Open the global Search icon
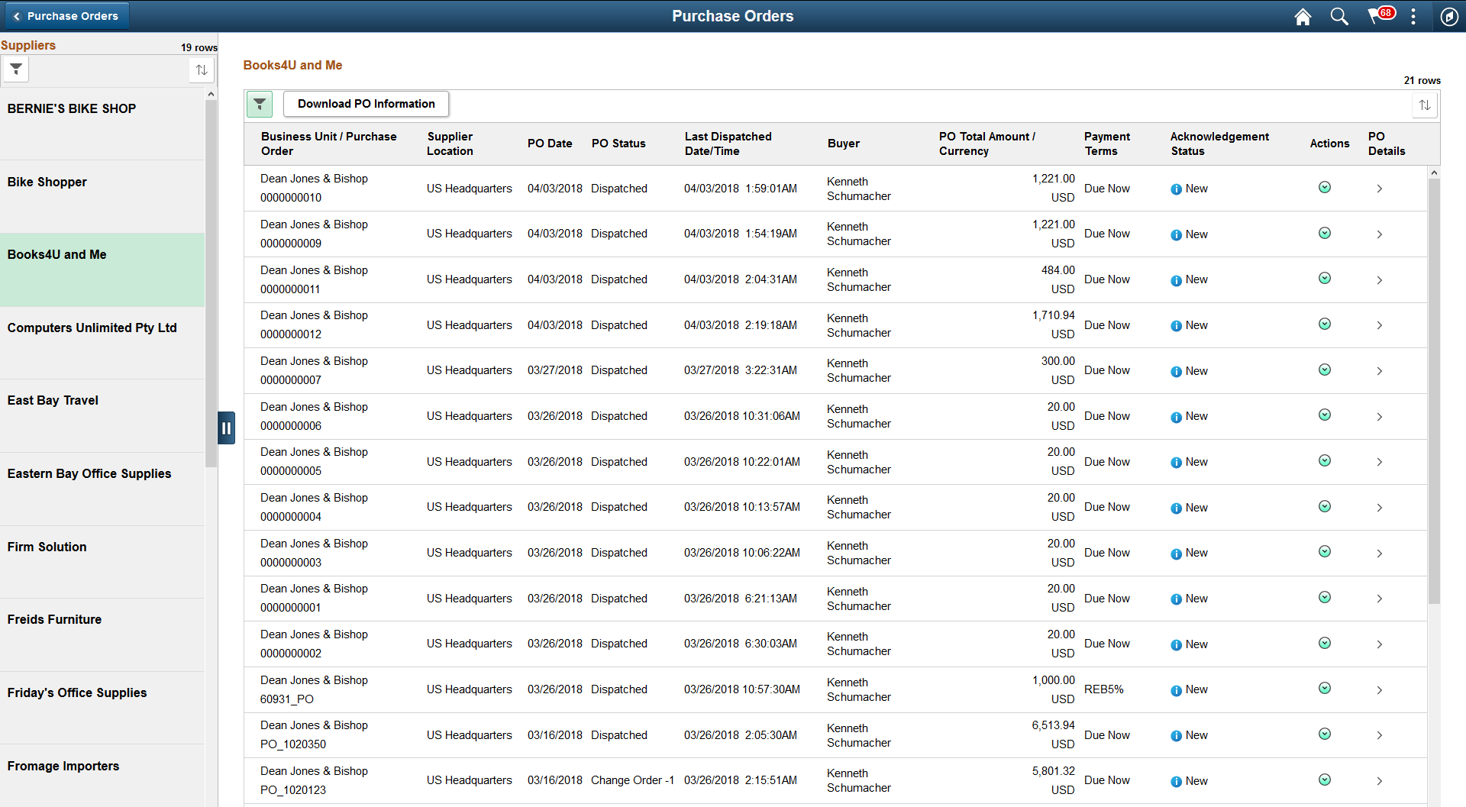Image resolution: width=1466 pixels, height=807 pixels. click(x=1338, y=16)
